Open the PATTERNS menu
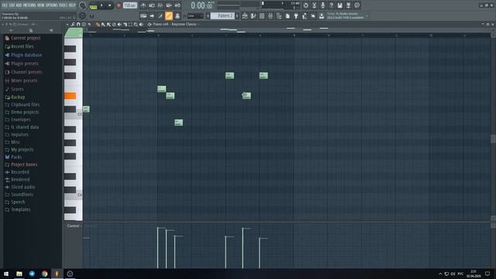 (29, 5)
